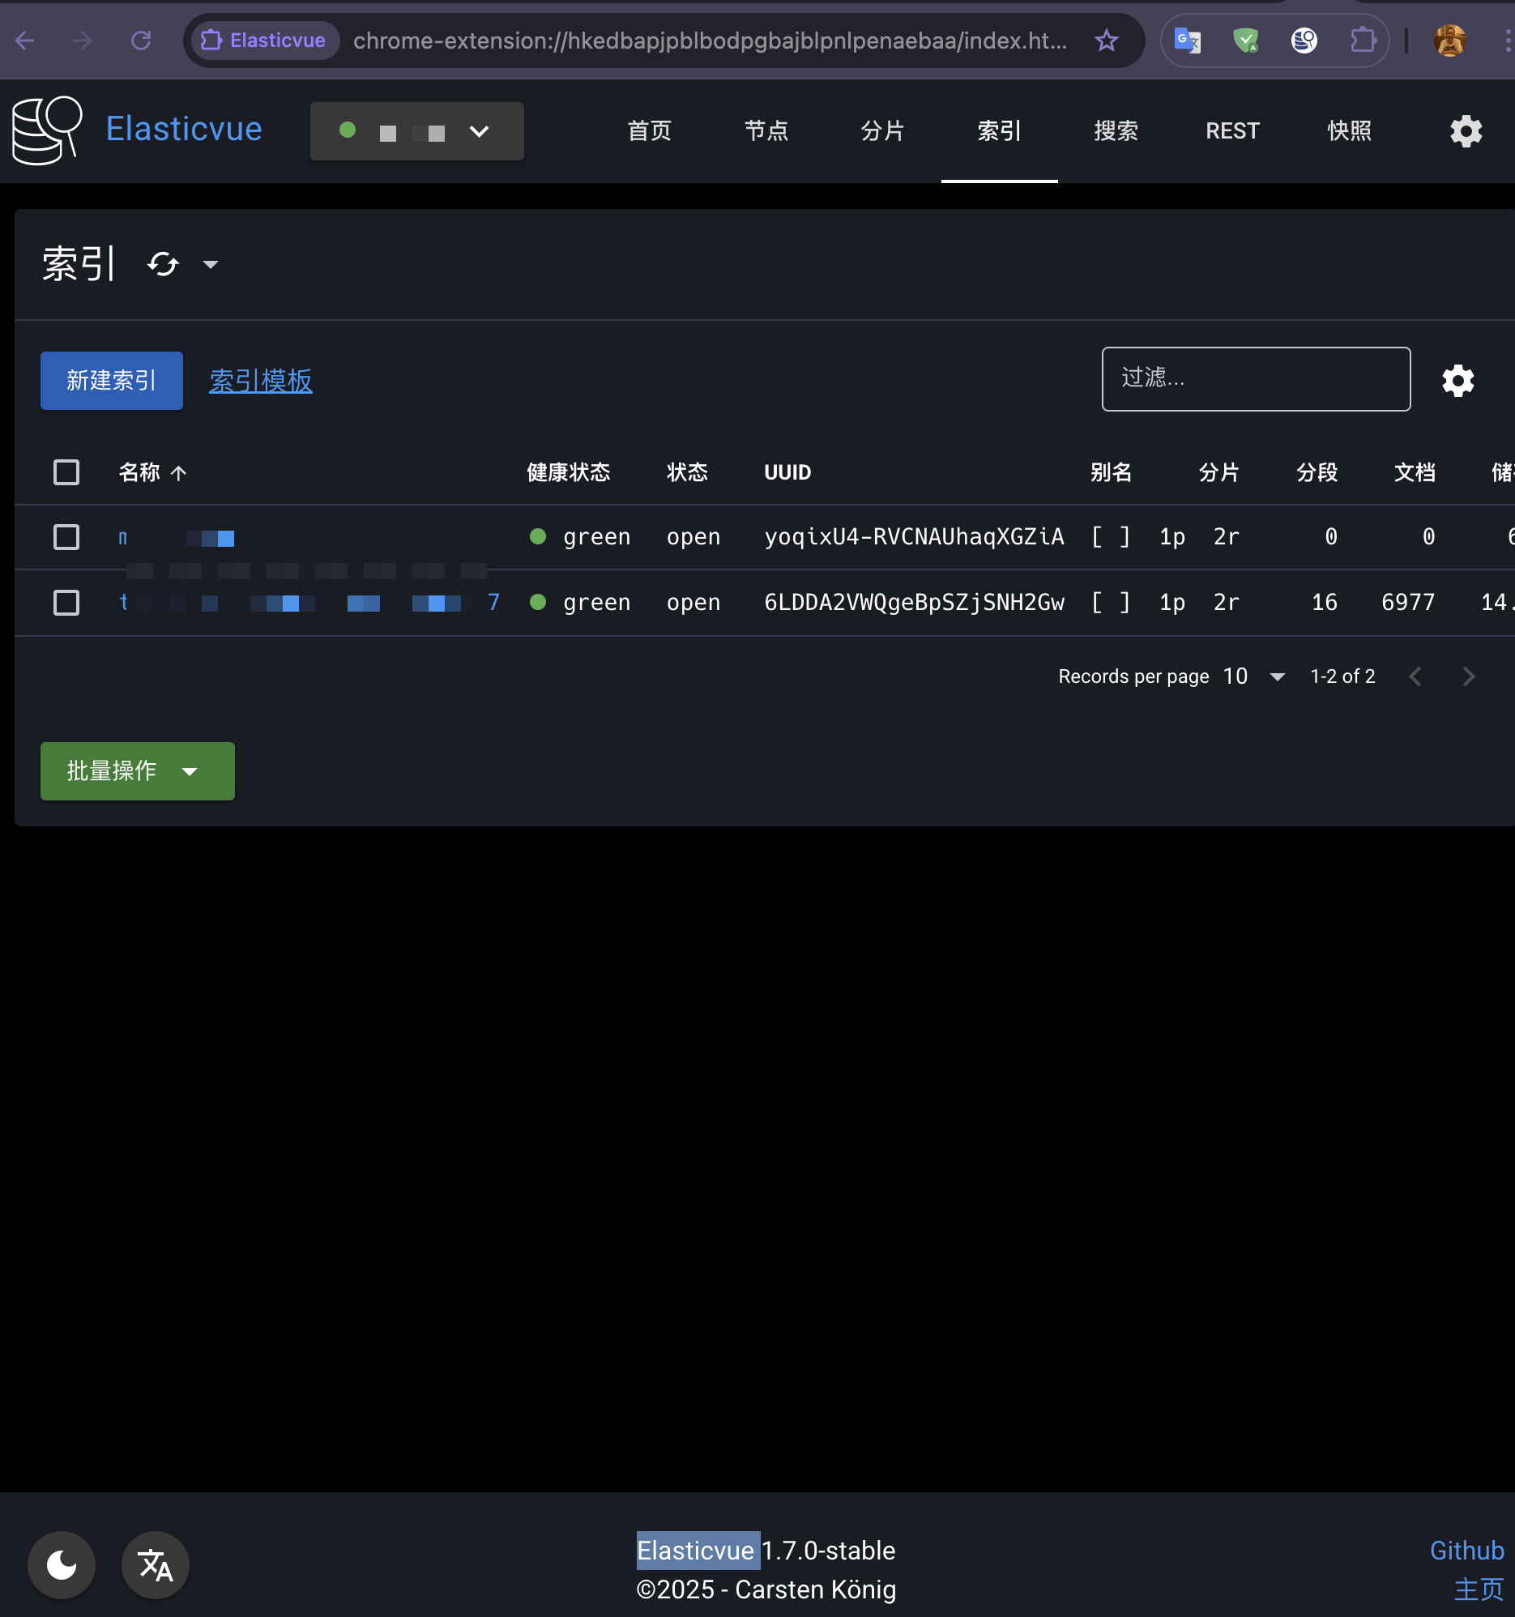Sort by 健康状态 column header
Screen dimensions: 1515x1617
568,472
